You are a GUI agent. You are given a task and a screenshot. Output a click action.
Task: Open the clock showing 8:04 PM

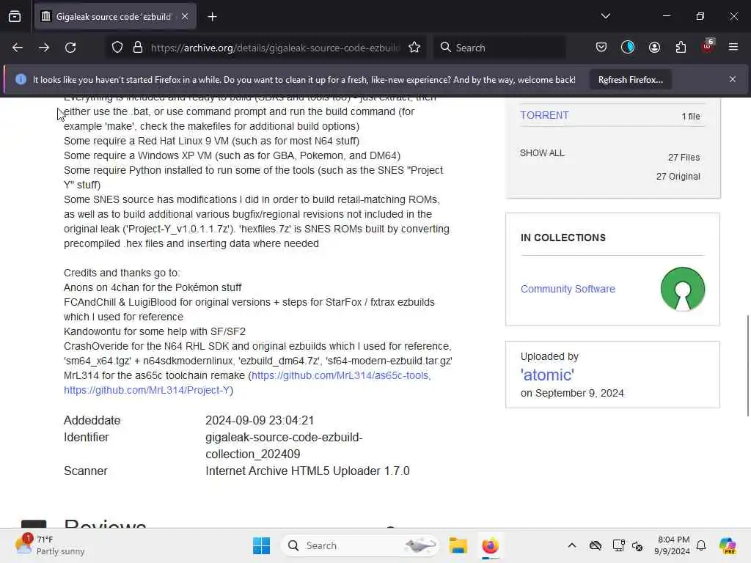point(673,545)
